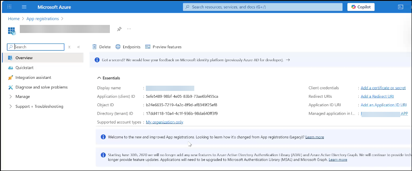Click Learn more about MSAL upgrade
Image resolution: width=412 pixels, height=171 pixels.
point(338,159)
